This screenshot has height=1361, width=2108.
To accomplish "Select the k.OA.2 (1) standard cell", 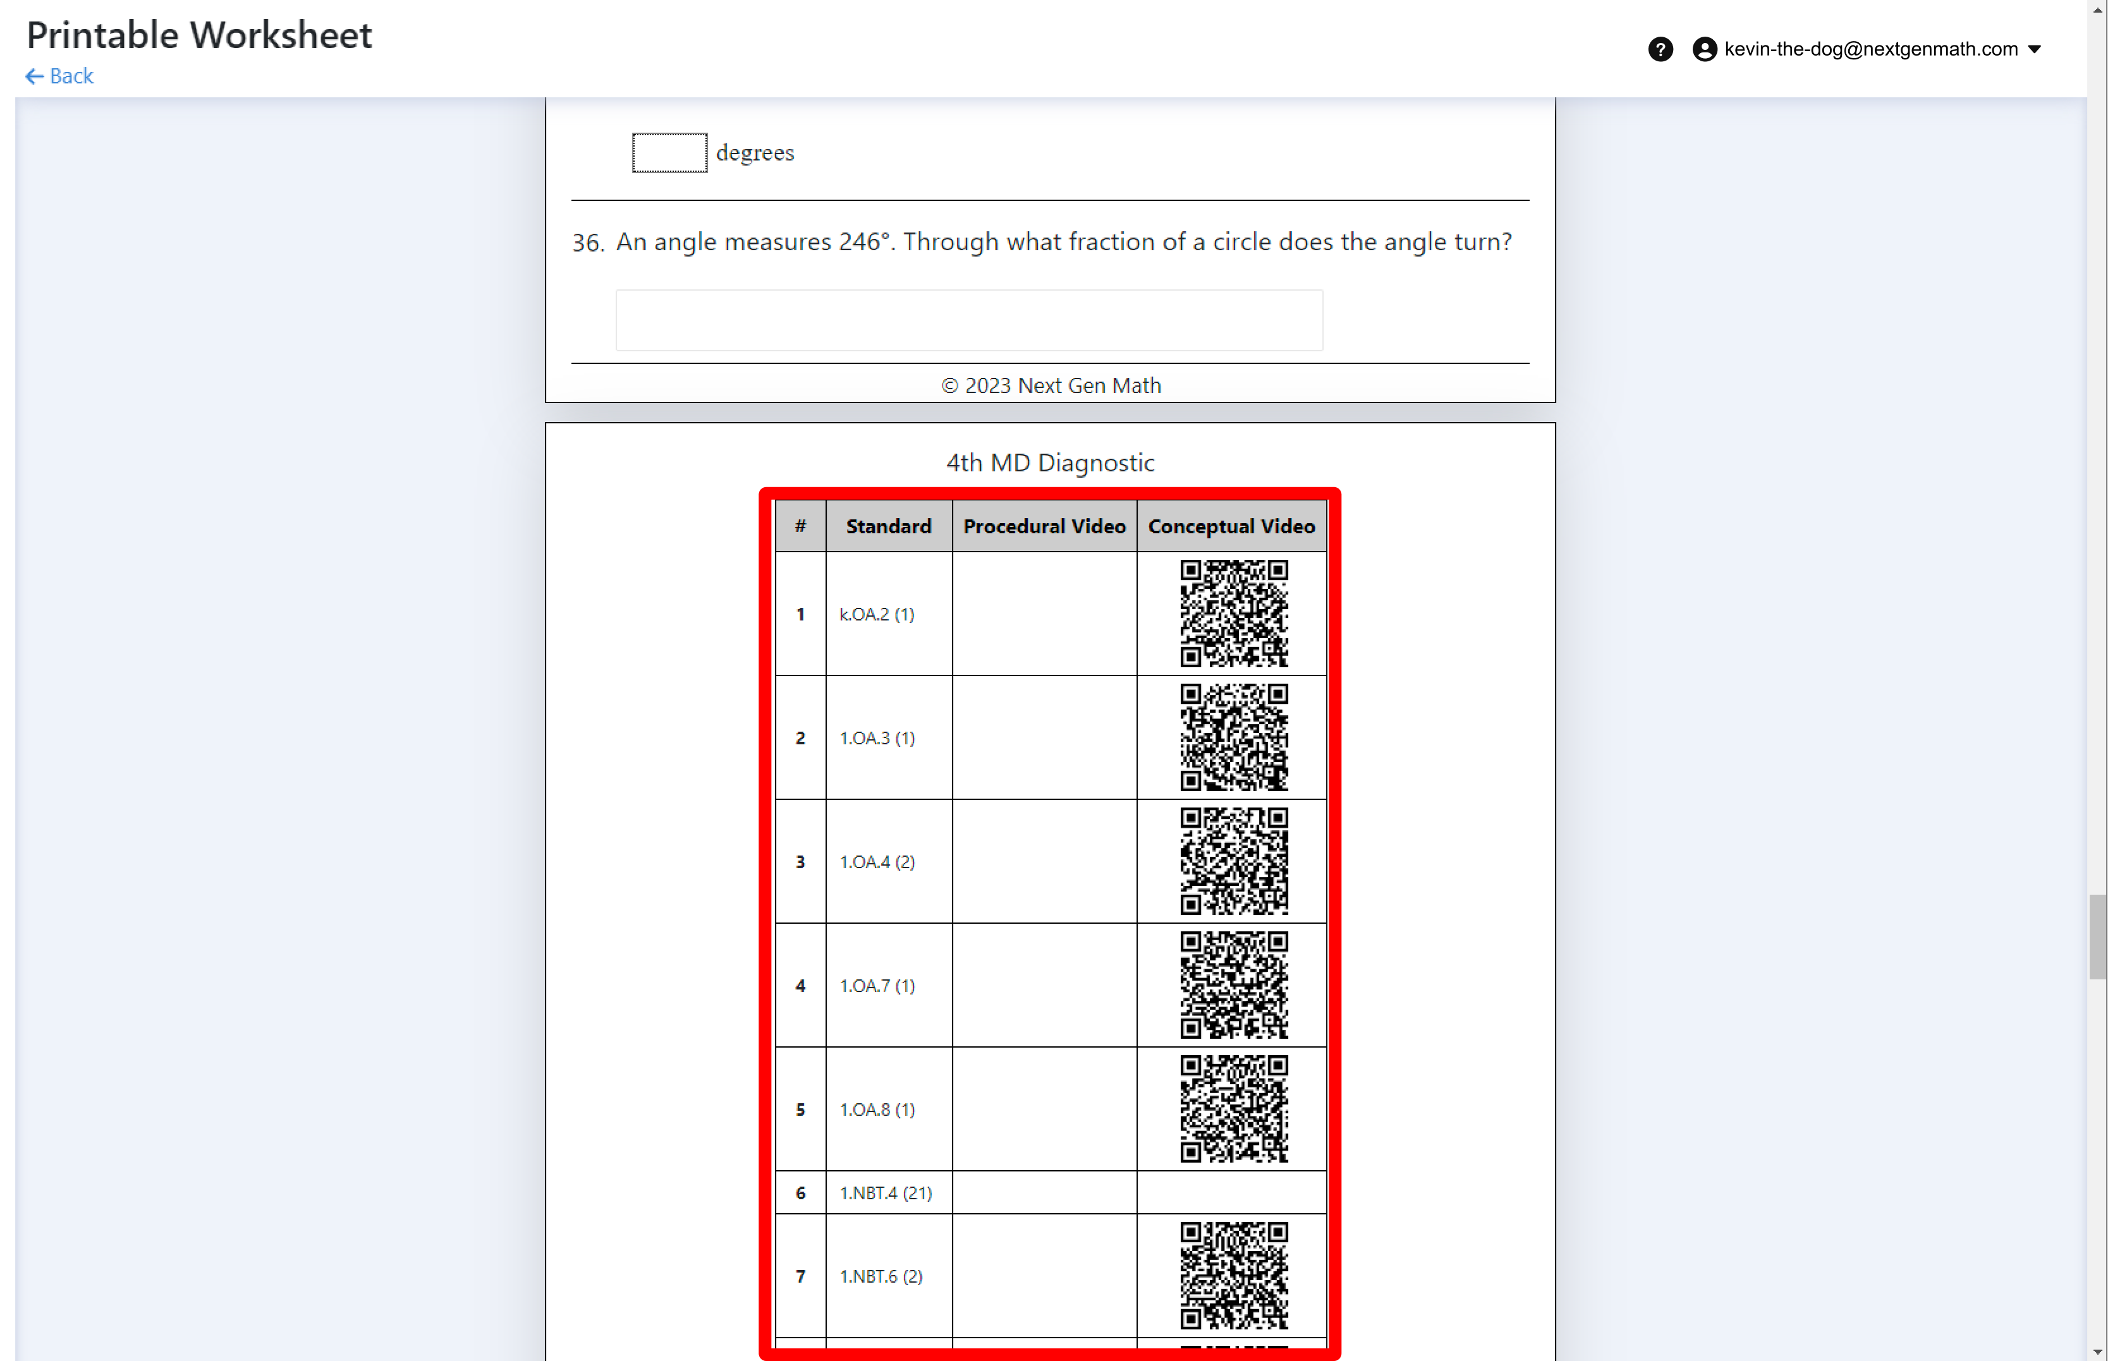I will coord(888,614).
